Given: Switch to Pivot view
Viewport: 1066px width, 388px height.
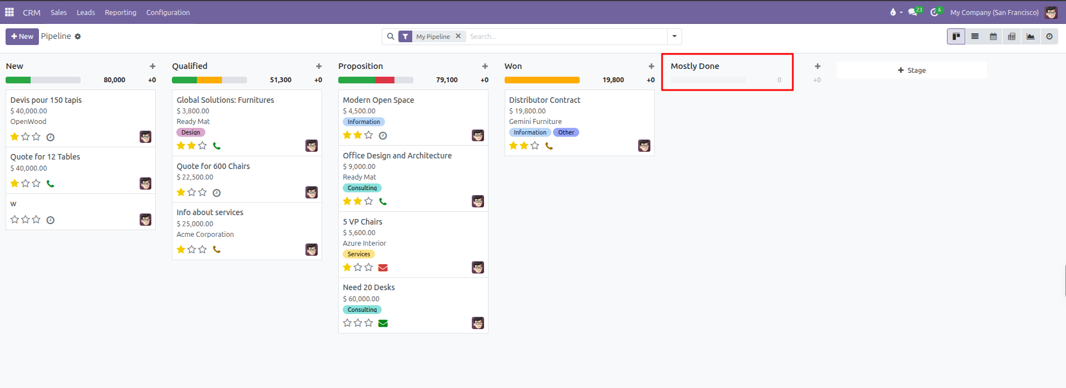Looking at the screenshot, I should click(x=1011, y=37).
